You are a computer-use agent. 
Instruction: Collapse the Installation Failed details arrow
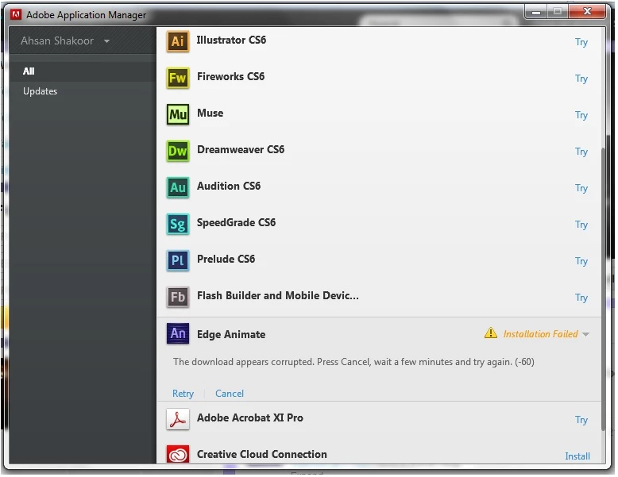585,334
